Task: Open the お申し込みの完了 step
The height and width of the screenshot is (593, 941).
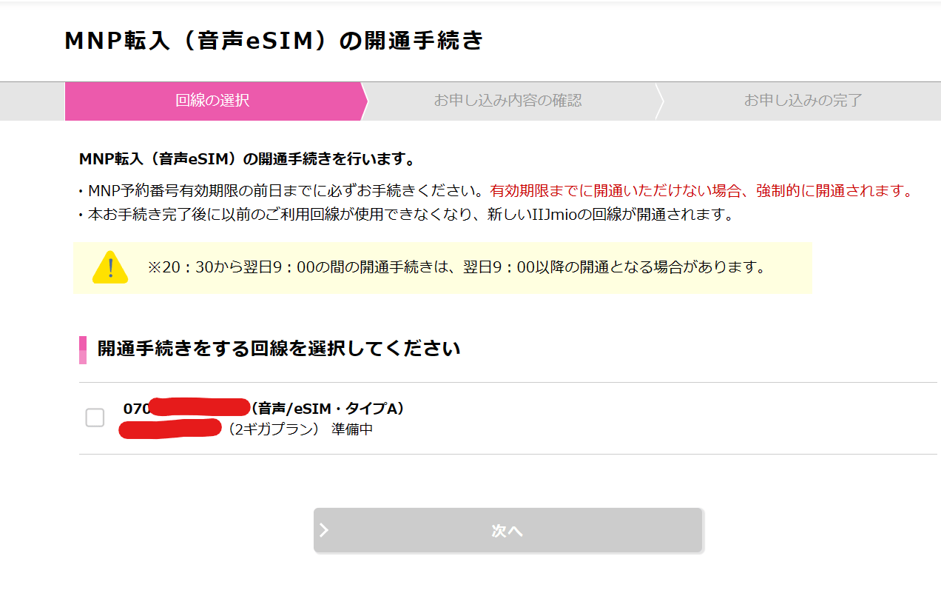Action: click(803, 101)
